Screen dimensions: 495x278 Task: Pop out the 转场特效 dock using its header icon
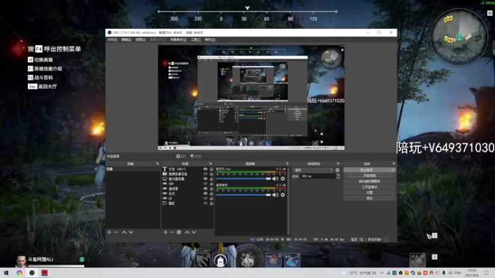point(338,164)
